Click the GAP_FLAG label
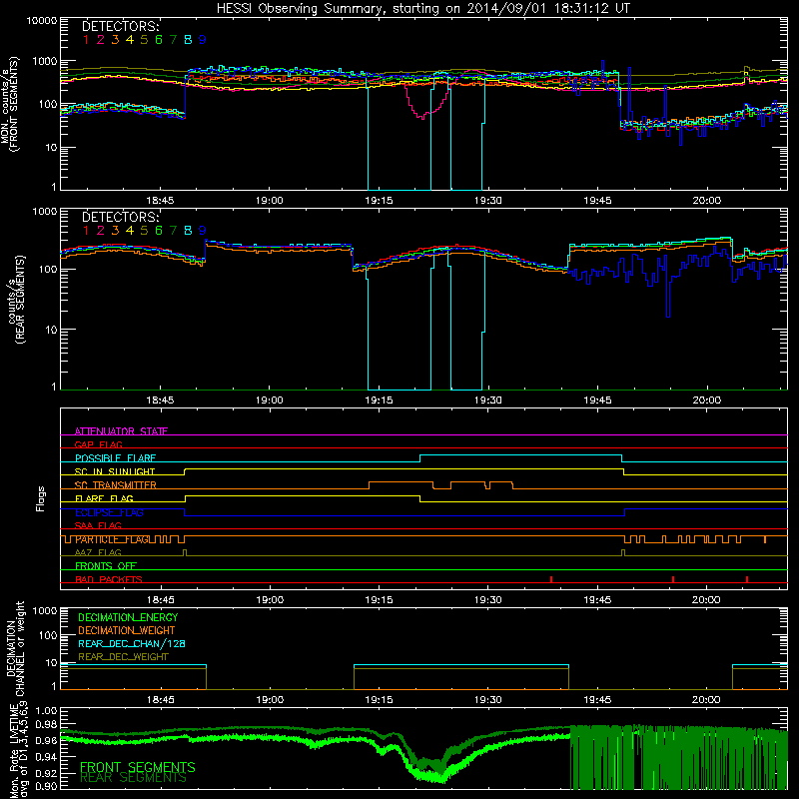This screenshot has height=799, width=799. click(99, 444)
